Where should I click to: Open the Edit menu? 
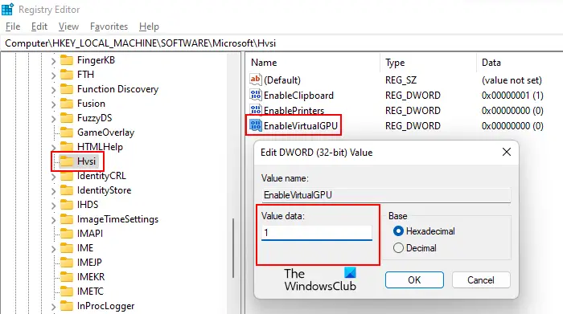(x=39, y=27)
